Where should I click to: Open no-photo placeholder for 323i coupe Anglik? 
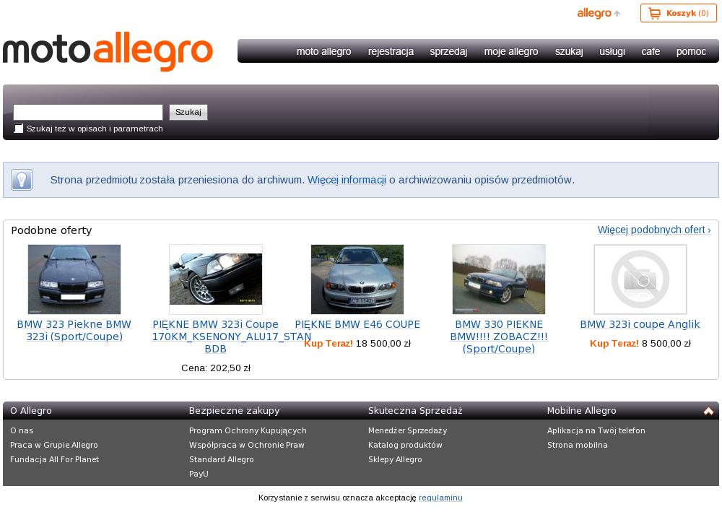click(x=640, y=279)
